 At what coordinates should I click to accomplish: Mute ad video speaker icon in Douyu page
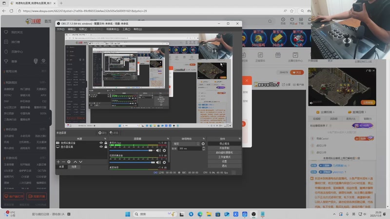pos(311,103)
